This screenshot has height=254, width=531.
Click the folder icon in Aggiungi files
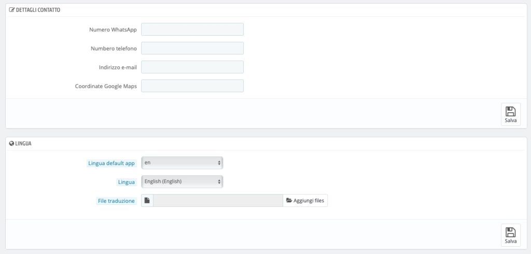pyautogui.click(x=289, y=201)
